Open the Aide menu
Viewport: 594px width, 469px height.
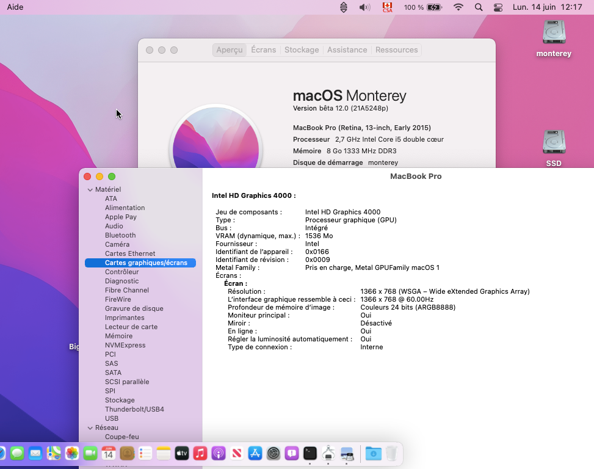pyautogui.click(x=15, y=7)
